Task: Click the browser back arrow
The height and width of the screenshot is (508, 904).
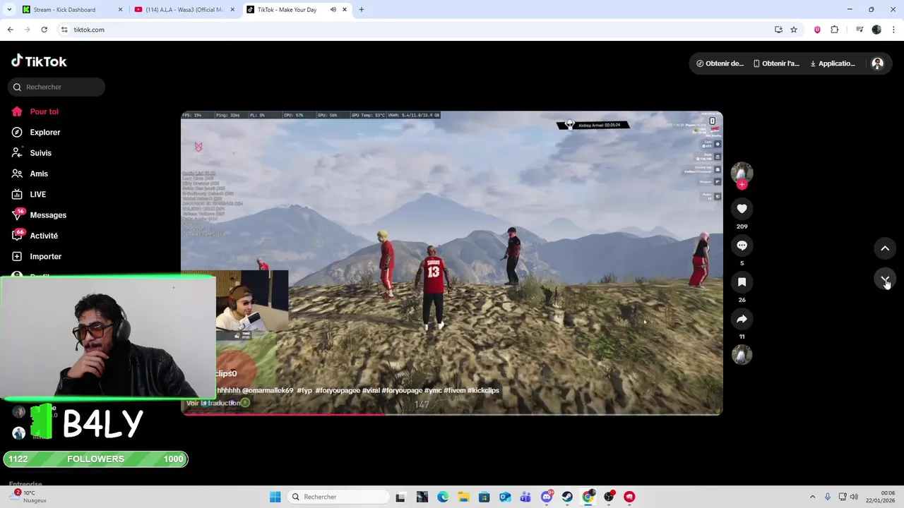Action: coord(10,30)
